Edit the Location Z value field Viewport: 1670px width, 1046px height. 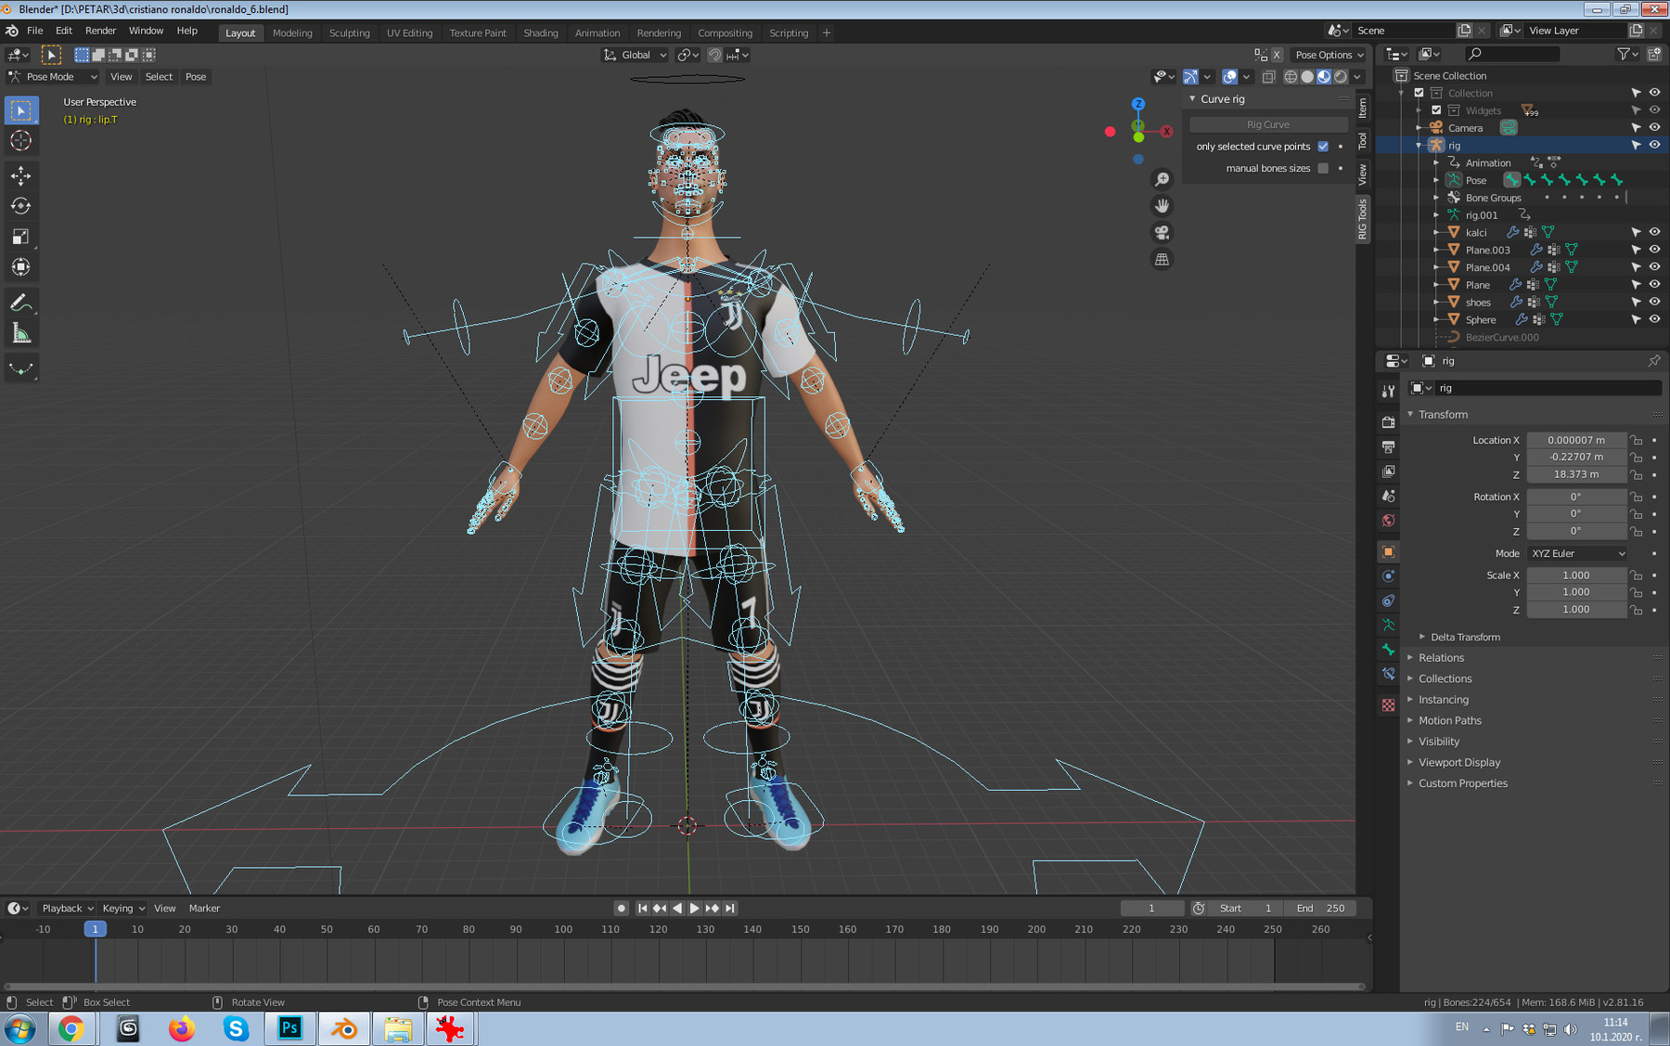1576,474
